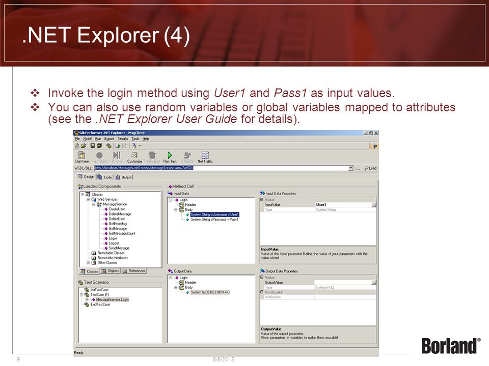Start the test with Run Test
This screenshot has width=489, height=366.
(x=170, y=157)
